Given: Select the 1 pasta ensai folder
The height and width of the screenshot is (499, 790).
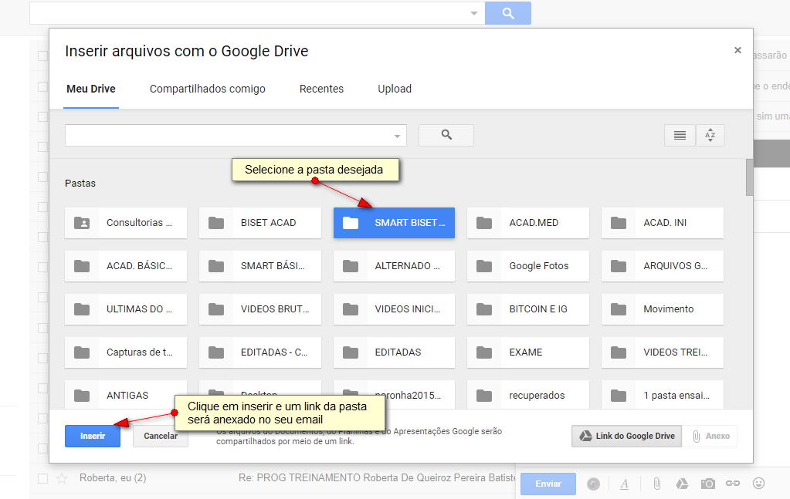Looking at the screenshot, I should [x=663, y=395].
